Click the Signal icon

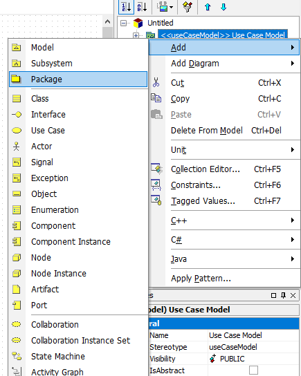click(17, 162)
